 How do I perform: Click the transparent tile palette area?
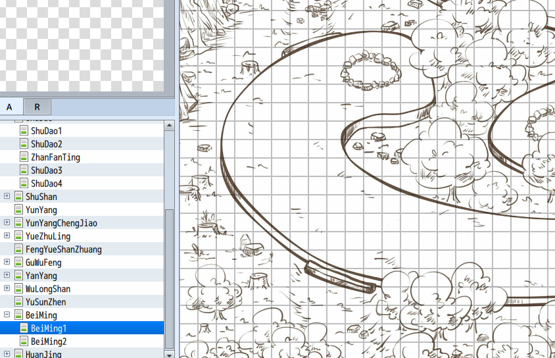tap(82, 45)
